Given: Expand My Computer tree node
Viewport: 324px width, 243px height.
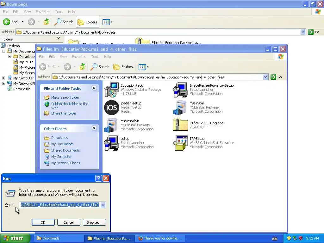Looking at the screenshot, I should click(x=3, y=78).
